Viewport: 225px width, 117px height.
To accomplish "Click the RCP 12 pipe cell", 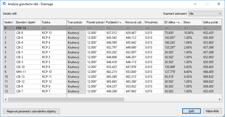I will (54, 82).
